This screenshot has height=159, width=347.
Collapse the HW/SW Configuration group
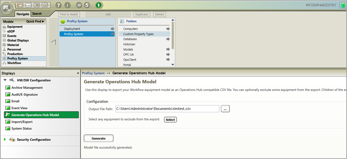(5, 80)
